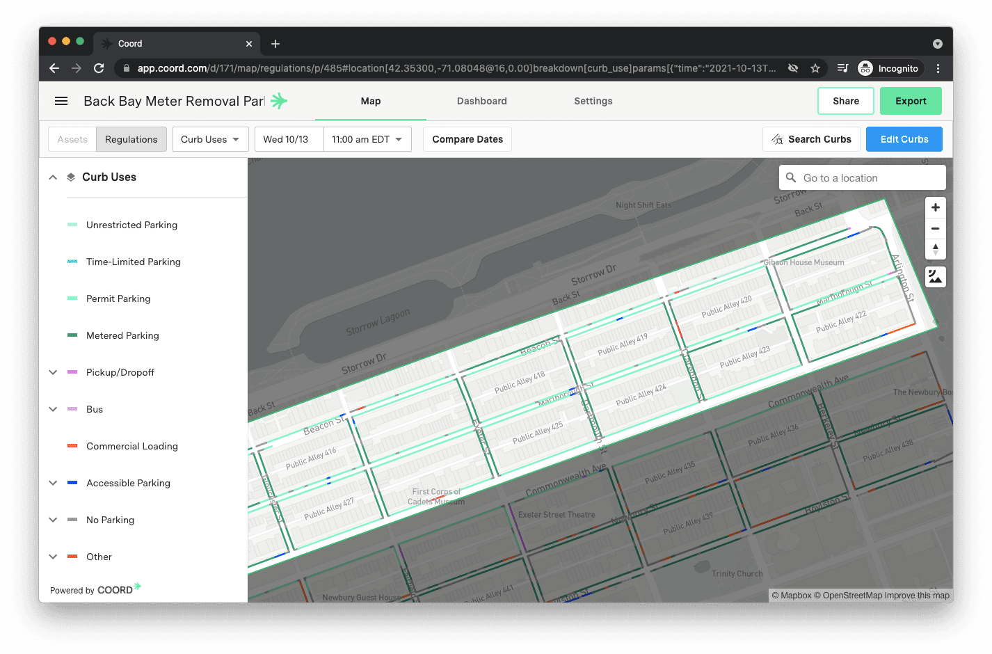Open a new browser tab
The image size is (992, 654).
(x=275, y=44)
